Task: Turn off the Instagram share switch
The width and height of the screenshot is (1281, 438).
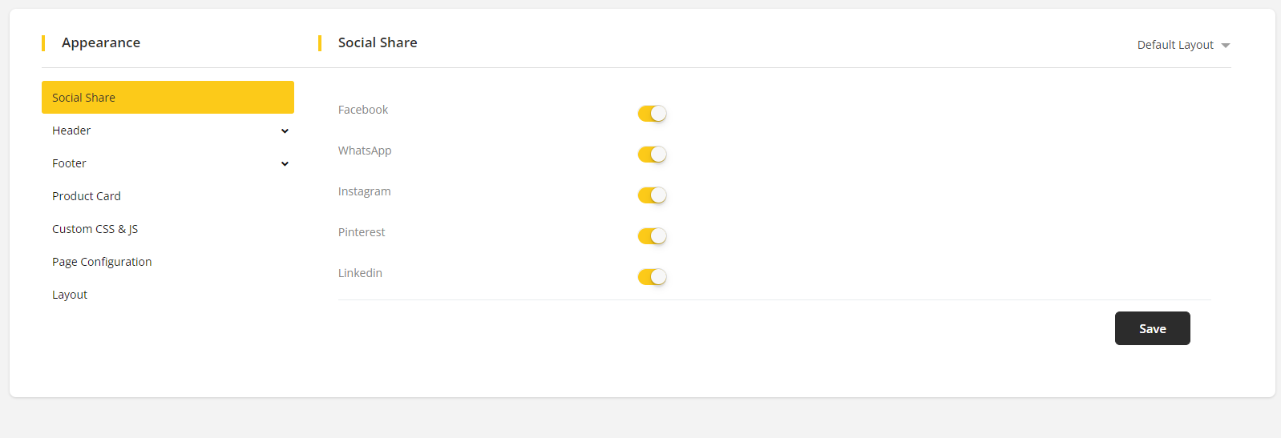Action: pos(652,195)
